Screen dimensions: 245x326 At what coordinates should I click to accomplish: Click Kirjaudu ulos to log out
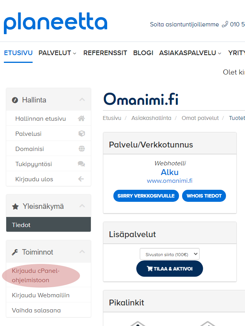coord(49,179)
